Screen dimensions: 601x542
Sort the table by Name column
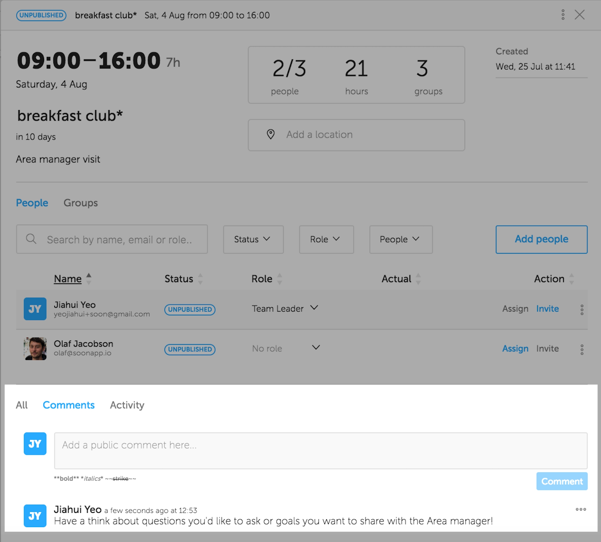pos(68,279)
